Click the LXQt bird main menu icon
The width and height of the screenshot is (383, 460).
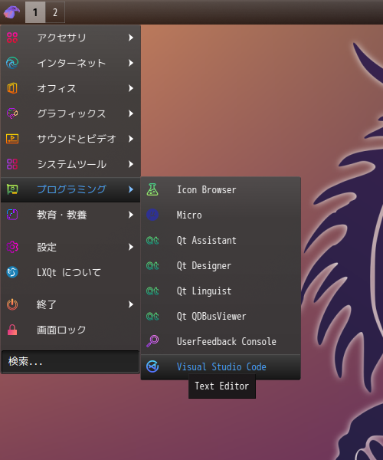[11, 12]
